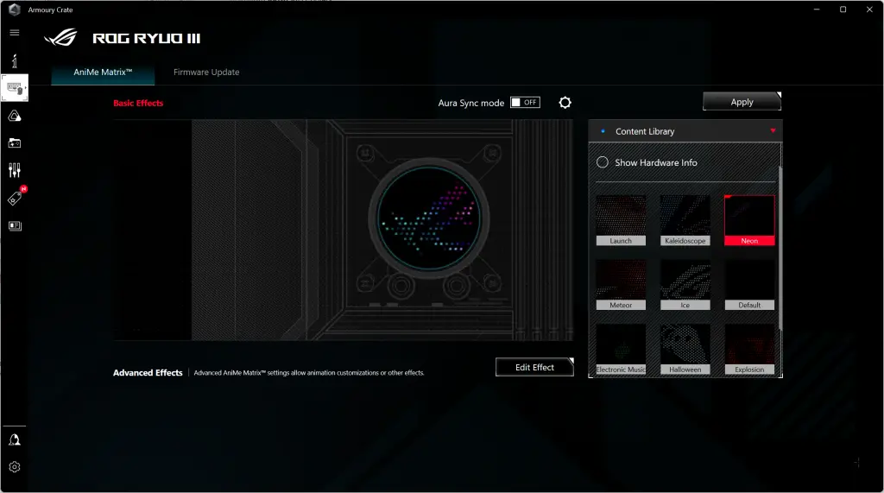Click the Edit Effect button
This screenshot has height=493, width=884.
pos(534,367)
